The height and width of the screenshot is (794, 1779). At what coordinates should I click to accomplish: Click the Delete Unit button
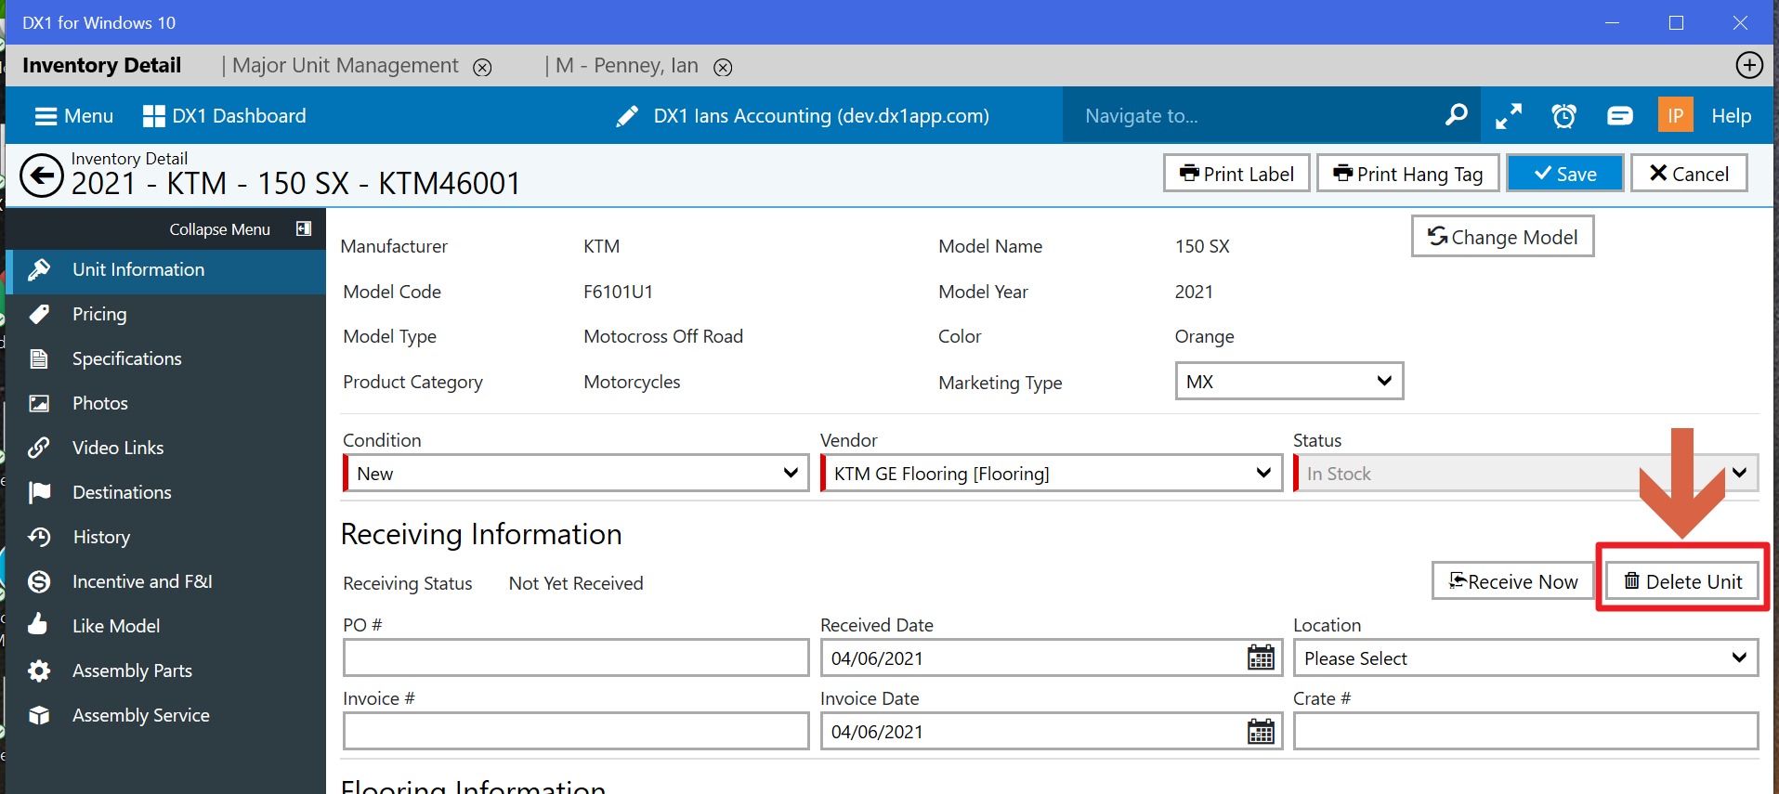coord(1682,581)
